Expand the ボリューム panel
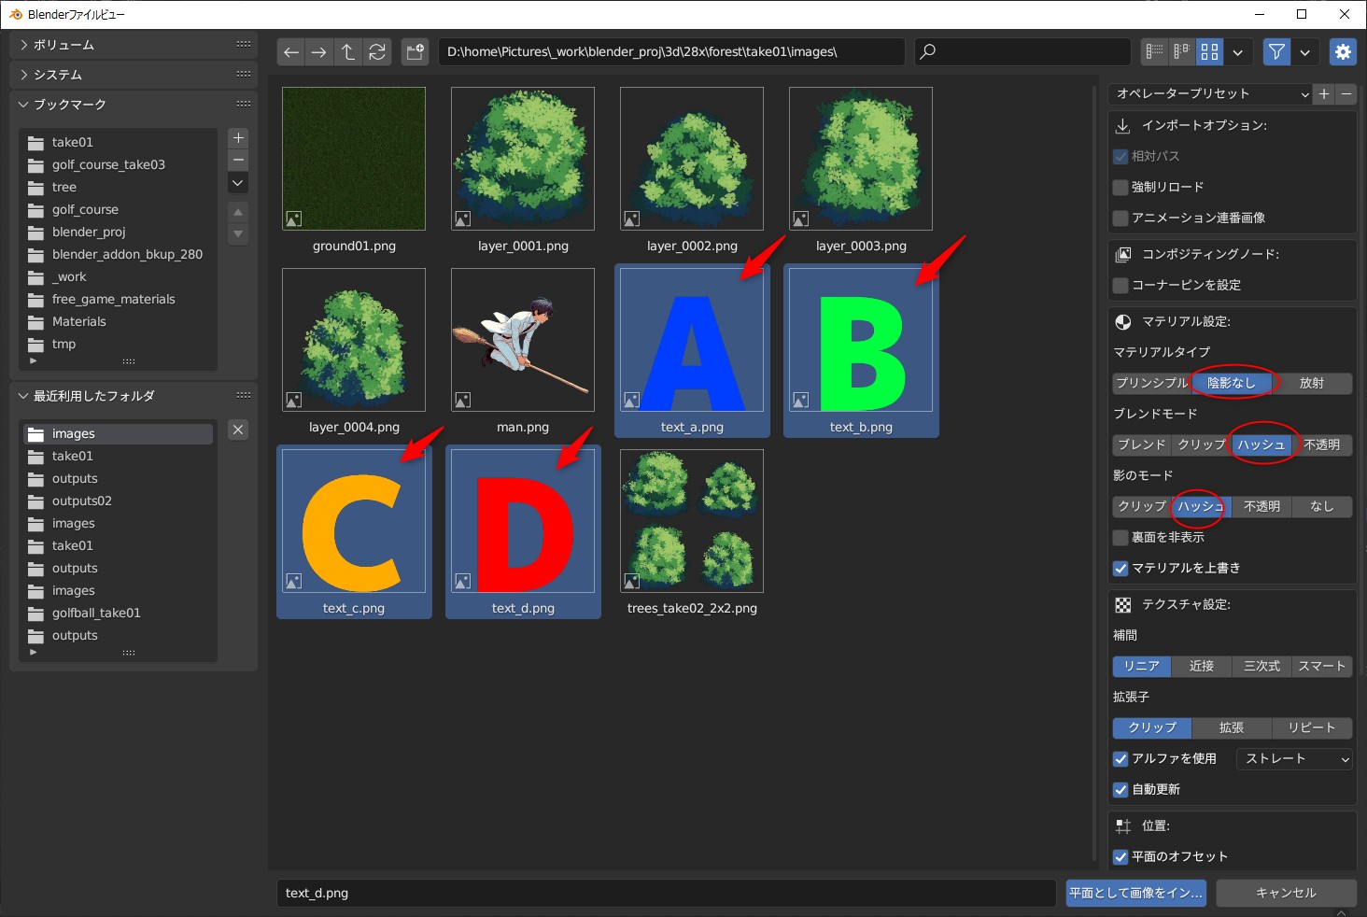 [63, 45]
